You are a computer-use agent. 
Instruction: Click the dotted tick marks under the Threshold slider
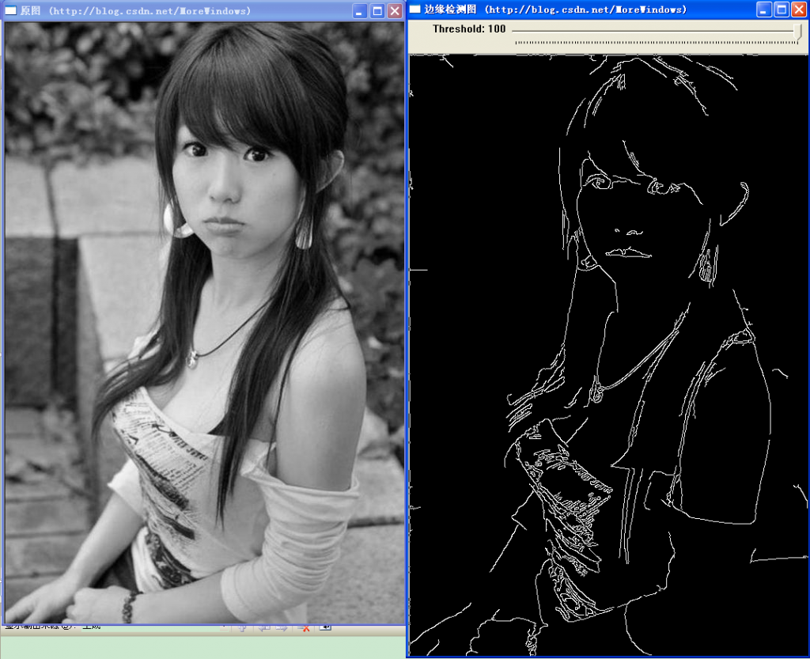[657, 41]
